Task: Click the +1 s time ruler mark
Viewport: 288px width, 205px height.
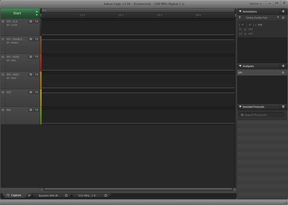Action: (82, 15)
